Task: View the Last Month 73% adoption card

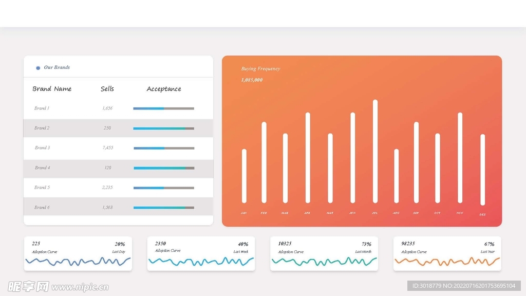Action: (x=324, y=253)
